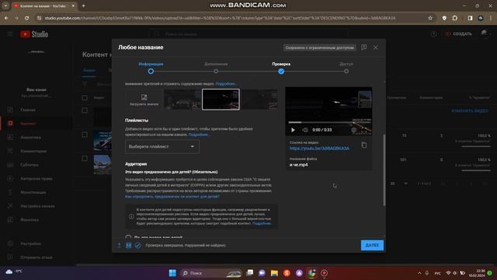Click the ИЗМЕНИТЬ ВИДЕО link
The height and width of the screenshot is (280, 497).
tap(470, 110)
